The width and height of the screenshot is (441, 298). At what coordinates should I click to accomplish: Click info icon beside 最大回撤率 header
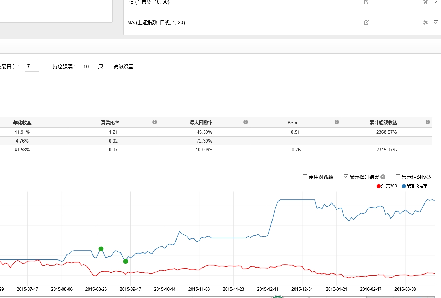pos(246,122)
